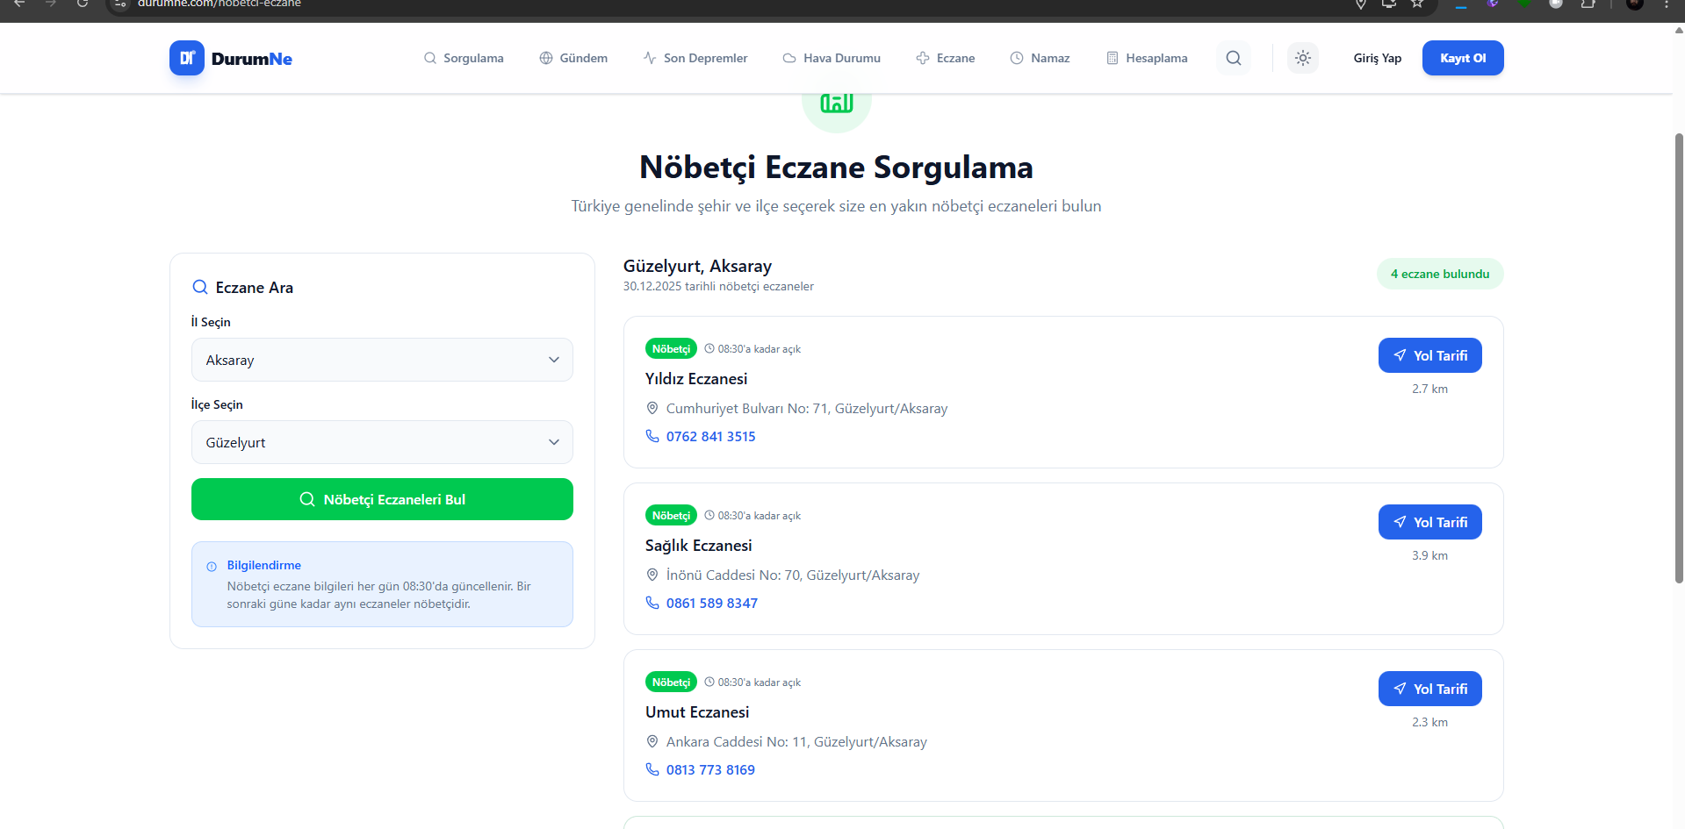Call phone number 0813 773 8169

(710, 769)
